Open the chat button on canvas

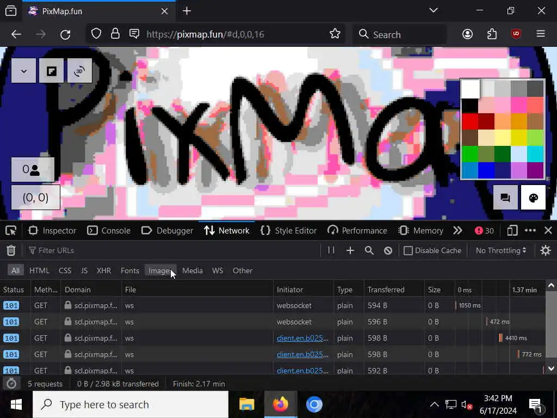point(505,198)
